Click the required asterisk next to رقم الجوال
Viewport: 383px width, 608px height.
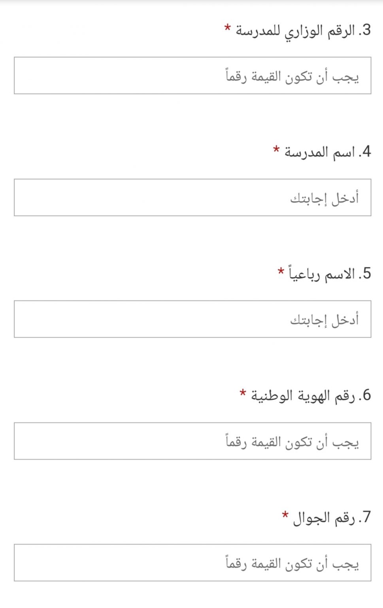pos(285,515)
